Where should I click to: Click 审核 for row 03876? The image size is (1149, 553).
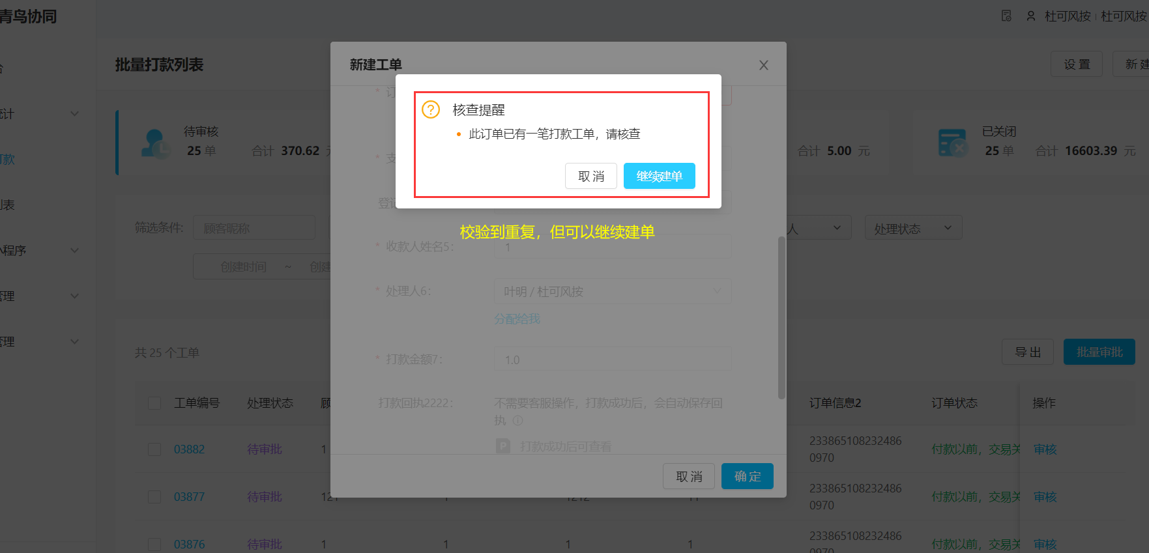coord(1045,544)
